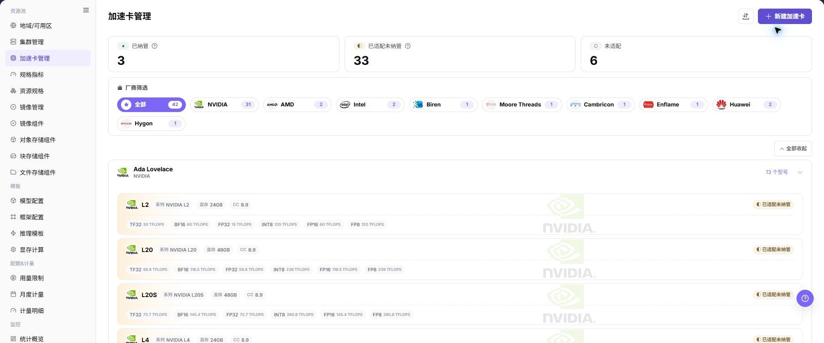Click the globe icon for 地域/可用区
The width and height of the screenshot is (824, 343).
tap(13, 26)
